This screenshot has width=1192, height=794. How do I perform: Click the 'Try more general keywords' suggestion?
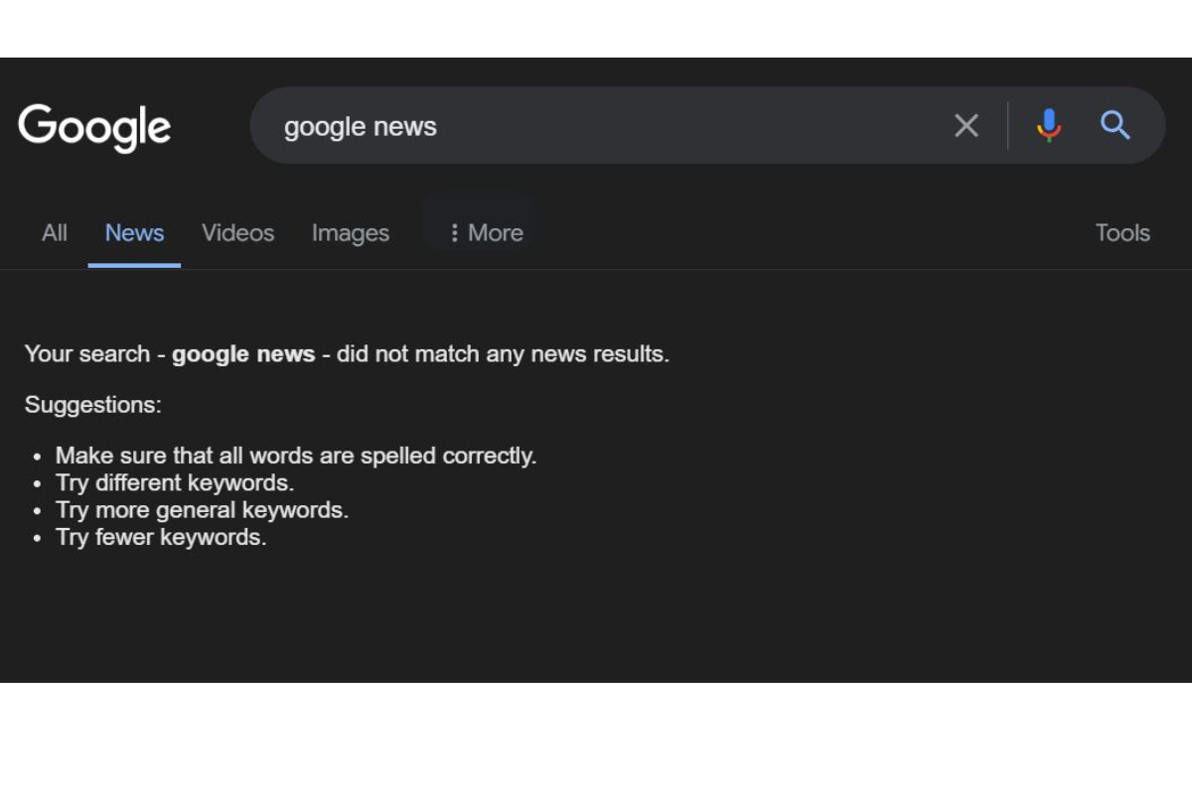(202, 510)
